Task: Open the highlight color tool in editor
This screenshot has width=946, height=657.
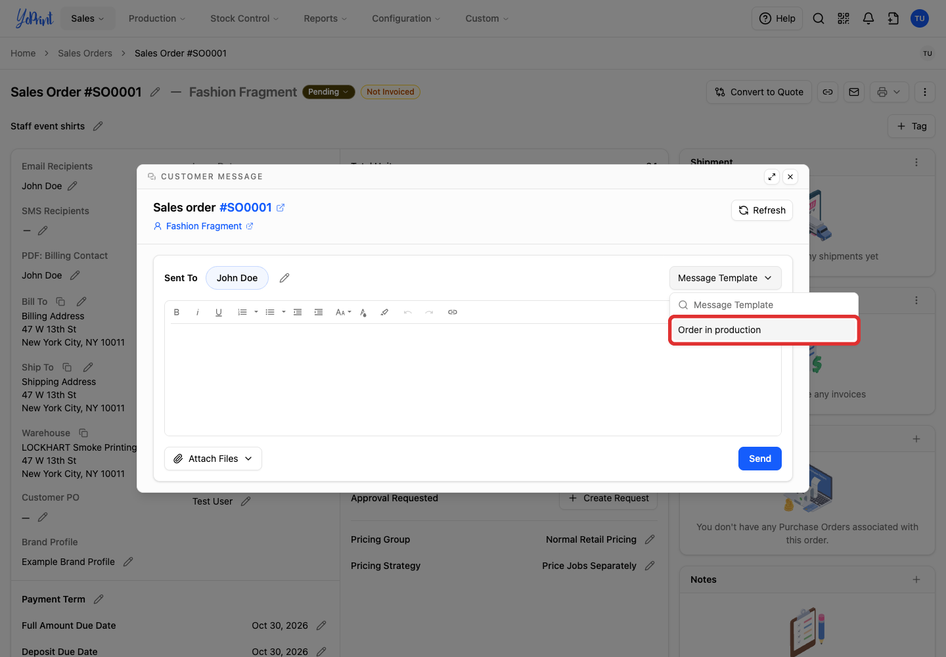Action: pos(384,312)
